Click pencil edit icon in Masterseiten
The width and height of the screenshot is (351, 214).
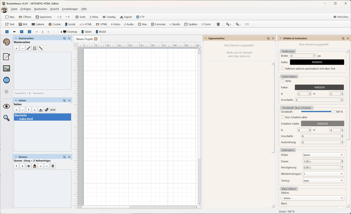tap(29, 48)
